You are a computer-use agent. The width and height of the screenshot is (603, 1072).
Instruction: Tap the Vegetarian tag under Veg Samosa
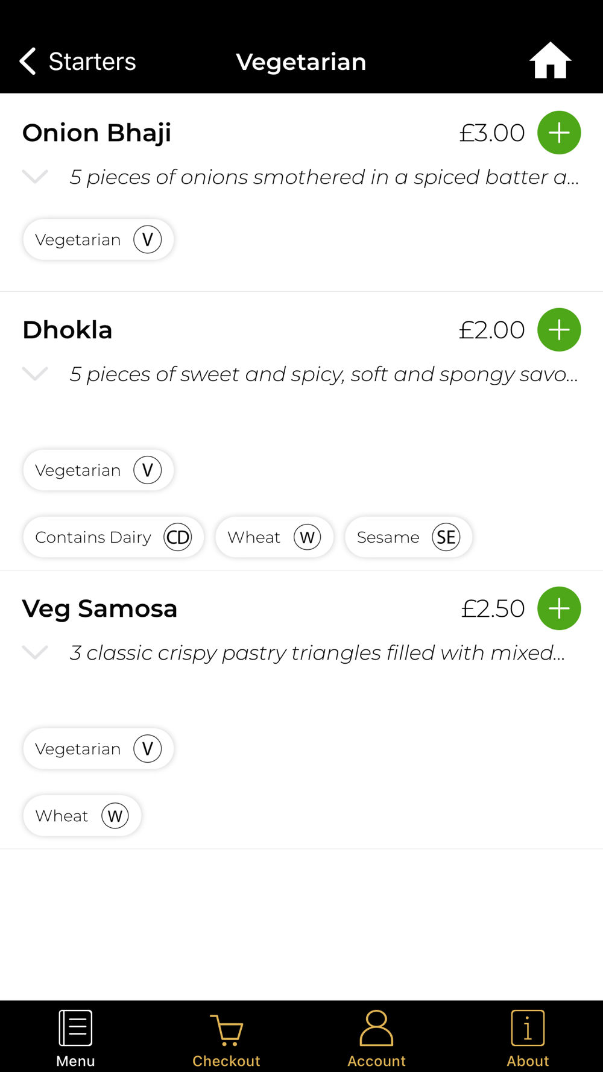tap(98, 749)
